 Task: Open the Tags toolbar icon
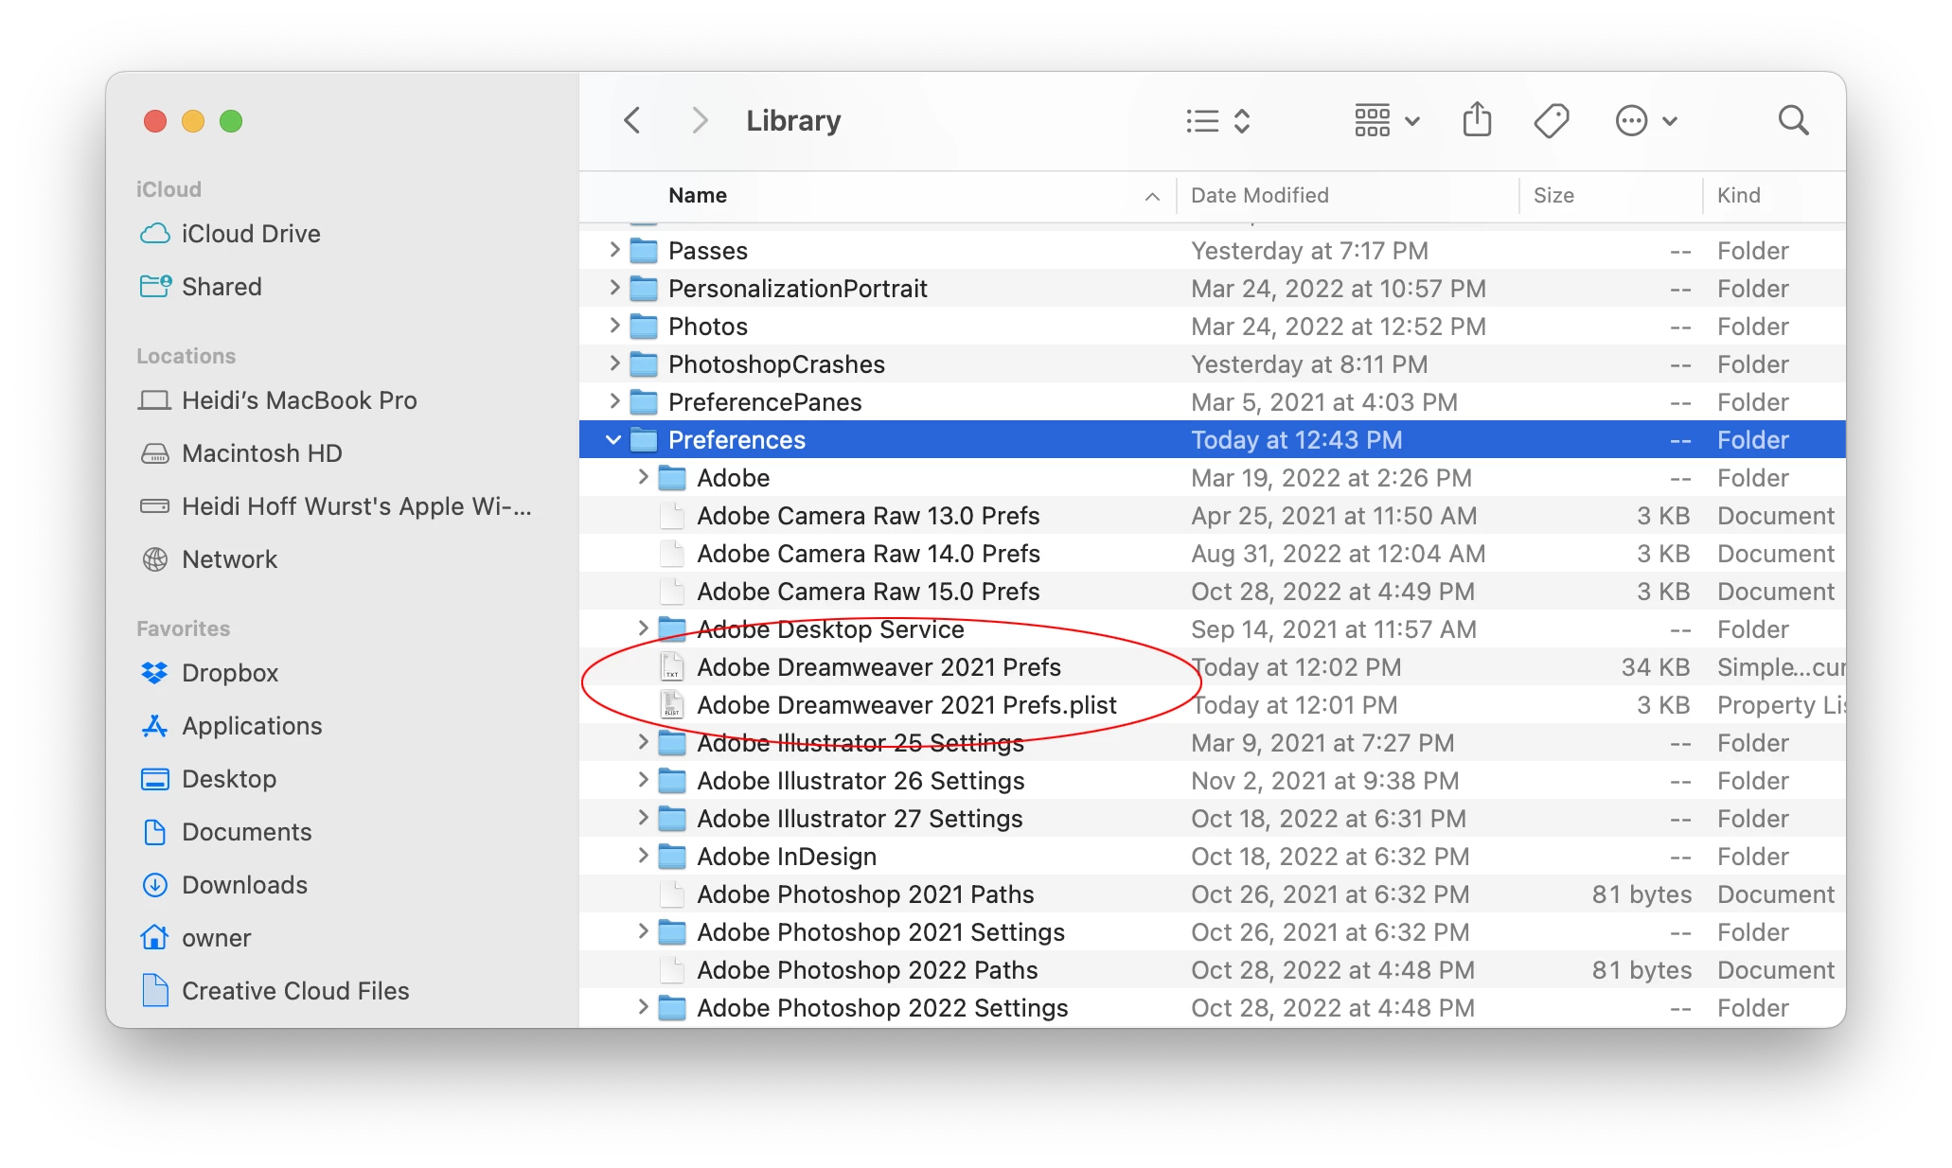coord(1551,120)
